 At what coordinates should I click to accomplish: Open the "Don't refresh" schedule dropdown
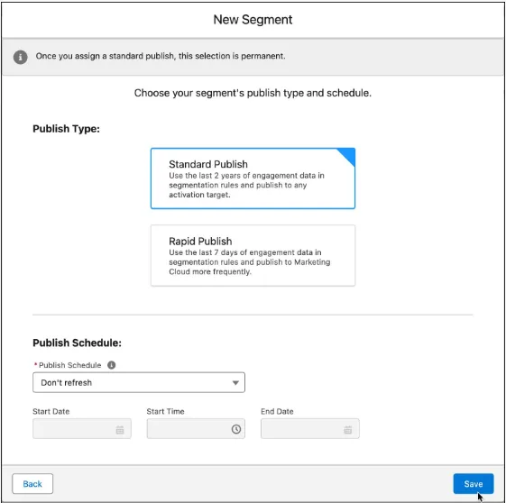coord(139,382)
